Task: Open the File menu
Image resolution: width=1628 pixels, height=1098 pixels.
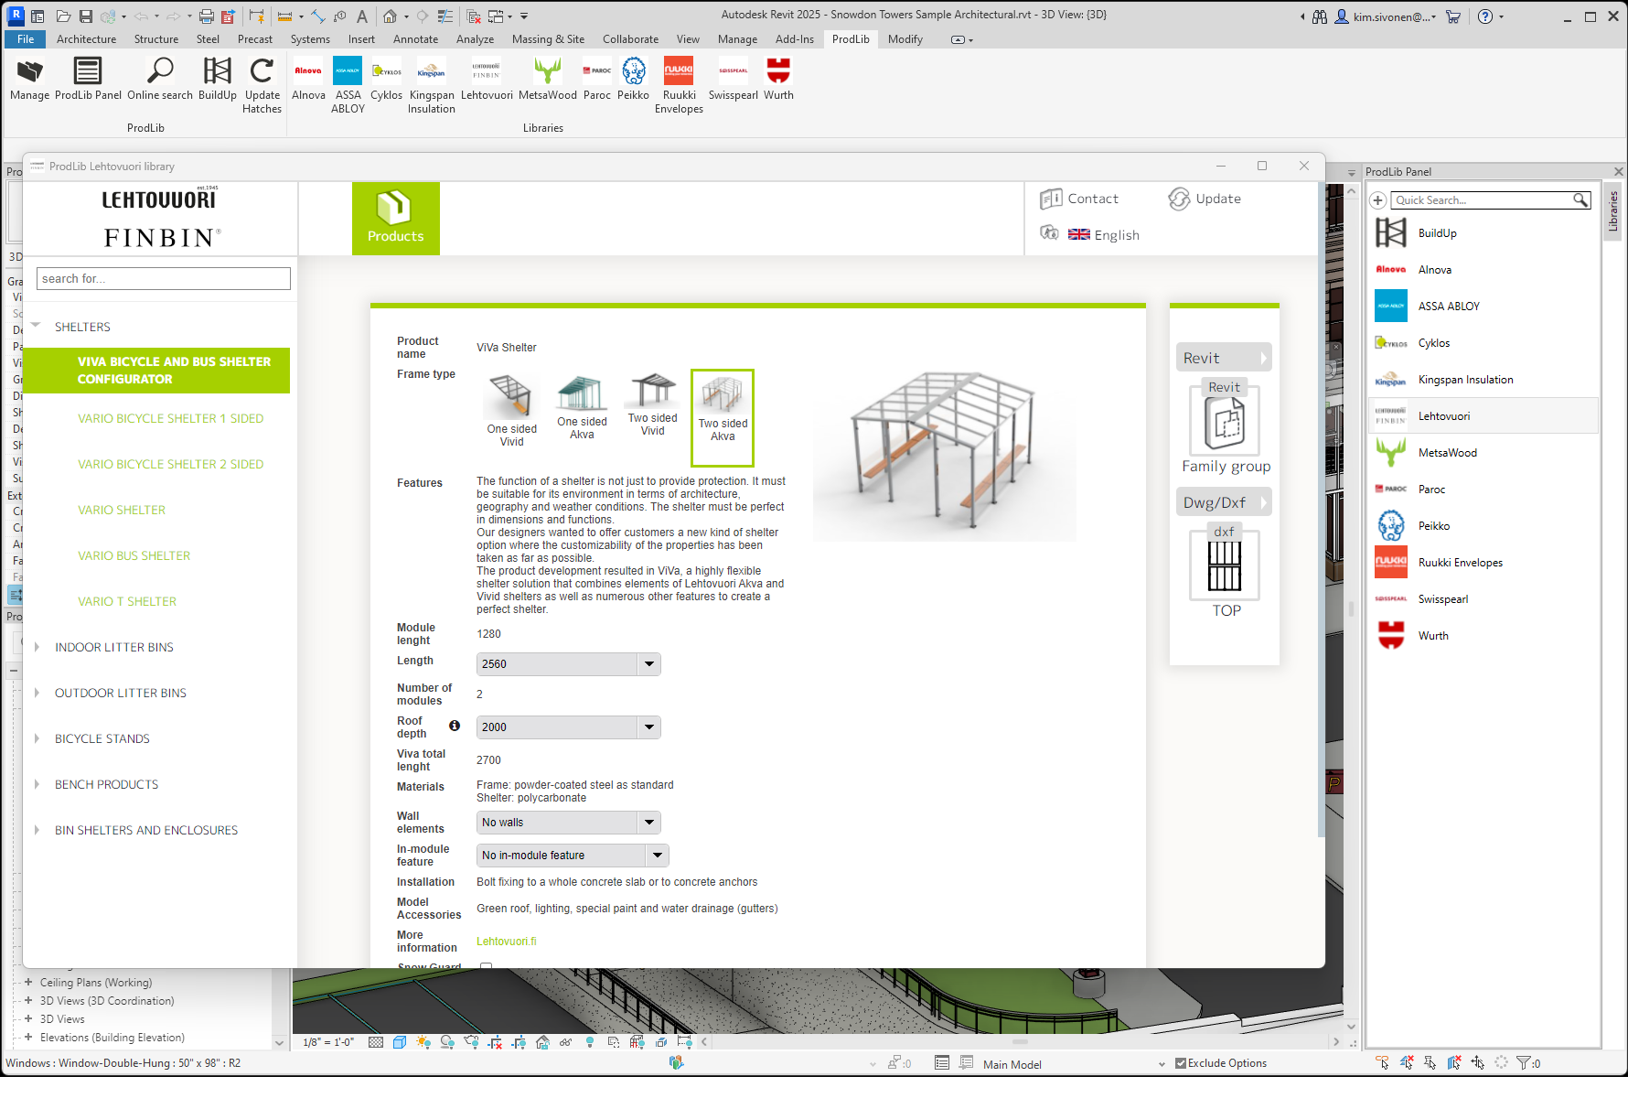Action: pos(26,39)
